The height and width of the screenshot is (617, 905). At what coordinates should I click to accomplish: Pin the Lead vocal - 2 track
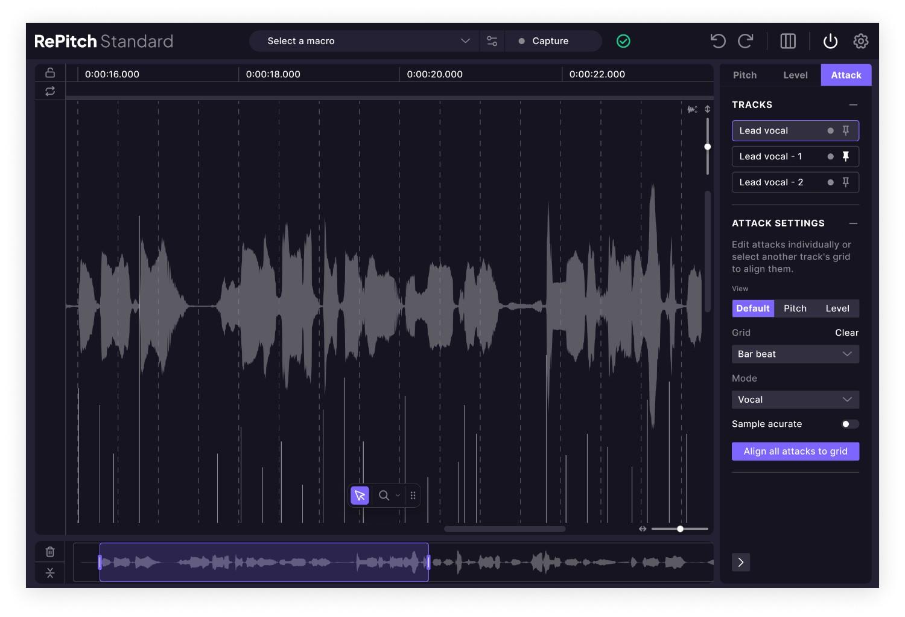coord(845,182)
